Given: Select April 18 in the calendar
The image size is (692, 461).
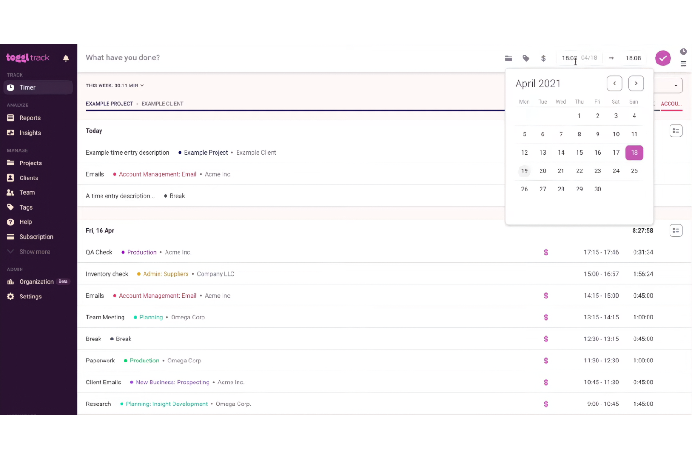Looking at the screenshot, I should point(634,152).
